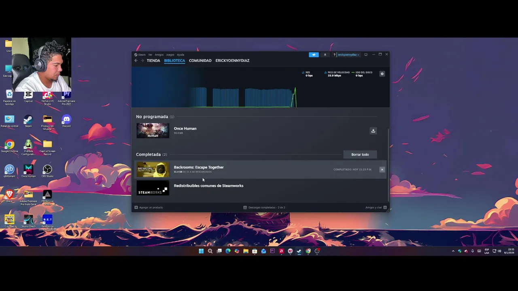518x291 pixels.
Task: Open the CapCut Screen Record folder
Action: [47, 148]
